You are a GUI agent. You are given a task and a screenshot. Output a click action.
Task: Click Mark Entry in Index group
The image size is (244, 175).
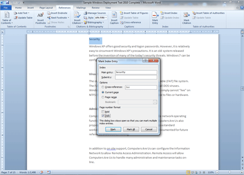click(155, 18)
